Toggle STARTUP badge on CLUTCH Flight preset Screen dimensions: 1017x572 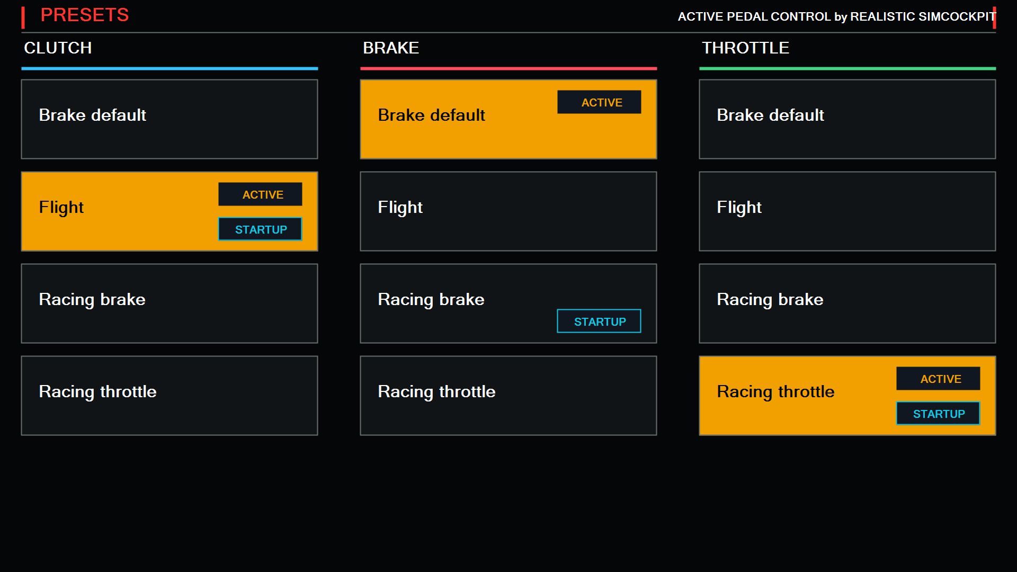[x=260, y=229]
